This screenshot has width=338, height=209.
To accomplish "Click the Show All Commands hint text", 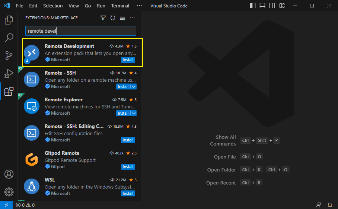I will (223, 140).
